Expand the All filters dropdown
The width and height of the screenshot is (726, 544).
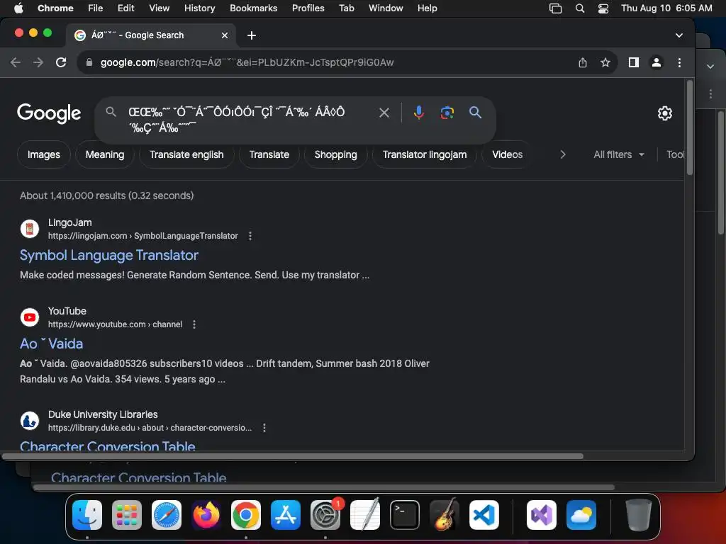(619, 154)
